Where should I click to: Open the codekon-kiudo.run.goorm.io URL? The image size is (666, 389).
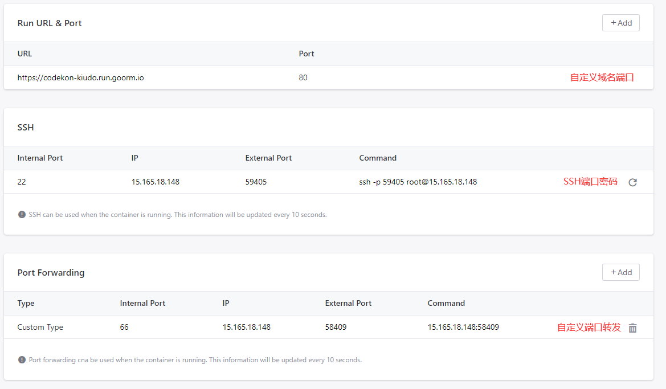[80, 77]
